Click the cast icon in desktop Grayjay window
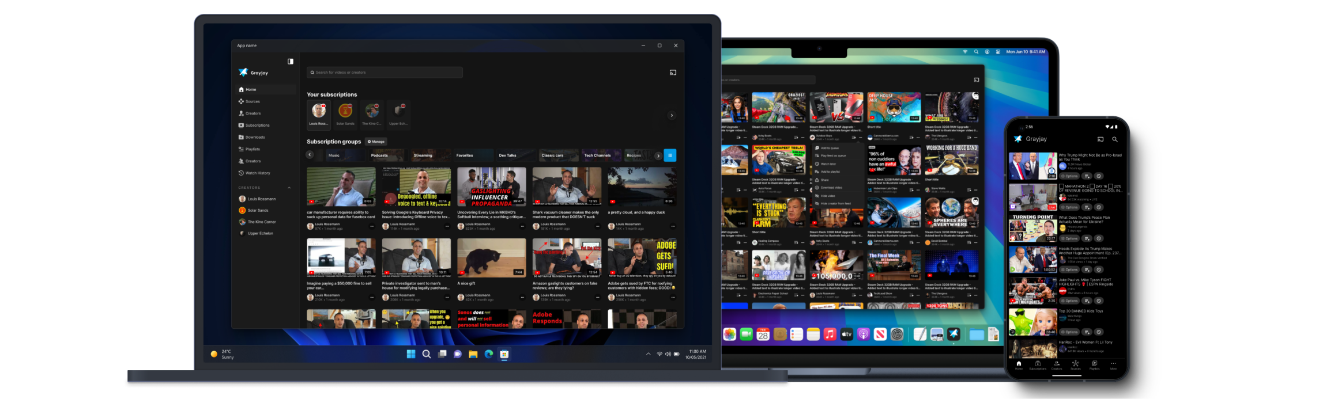Viewport: 1319px width, 399px height. pyautogui.click(x=672, y=73)
